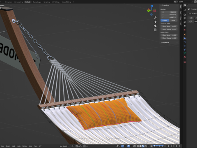This screenshot has height=148, width=197.
Task: Open the Select menu in viewport header
Action: [8, 146]
